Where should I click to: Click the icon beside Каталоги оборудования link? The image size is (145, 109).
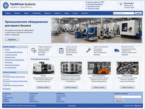[x=86, y=4]
